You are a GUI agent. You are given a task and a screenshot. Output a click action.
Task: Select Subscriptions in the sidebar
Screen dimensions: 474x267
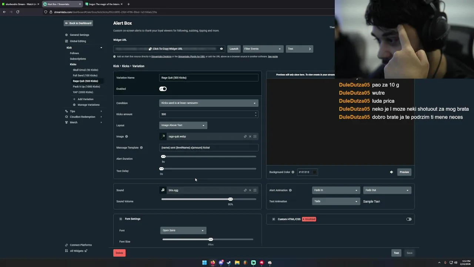(x=78, y=59)
